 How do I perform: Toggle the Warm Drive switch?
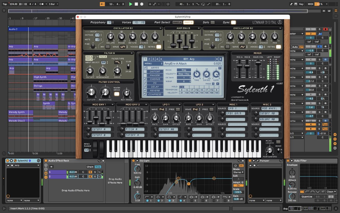click(117, 94)
